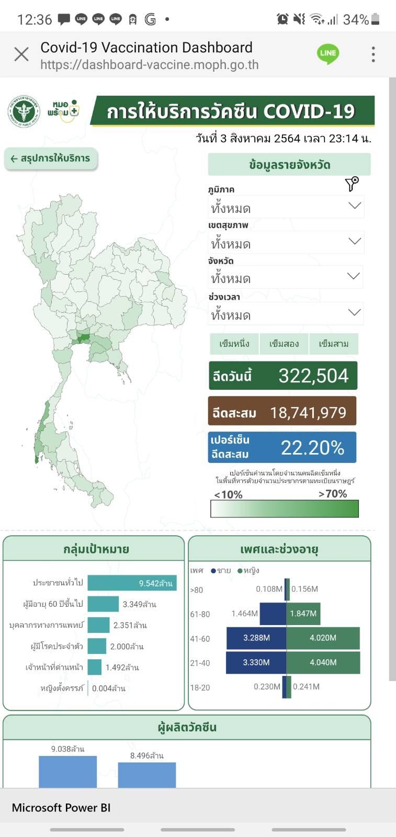
Task: Clear filters with the funnel icon
Action: point(352,184)
